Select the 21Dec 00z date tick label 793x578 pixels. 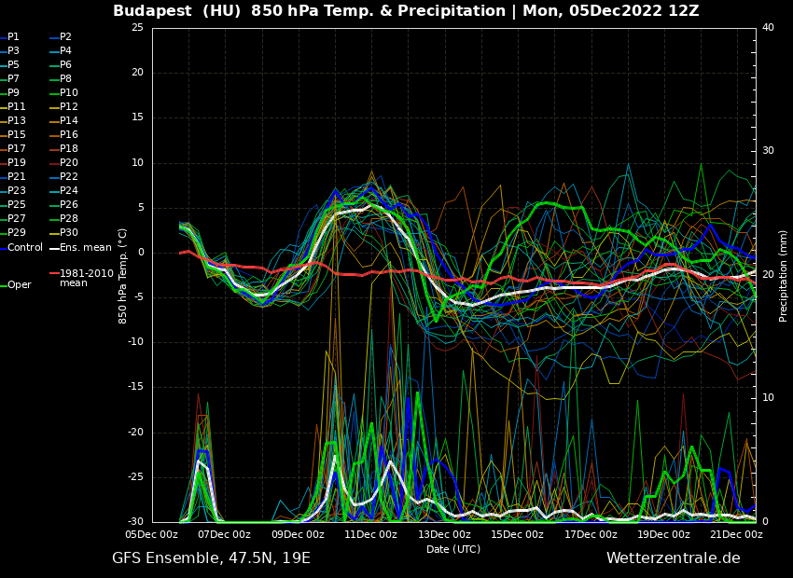736,535
